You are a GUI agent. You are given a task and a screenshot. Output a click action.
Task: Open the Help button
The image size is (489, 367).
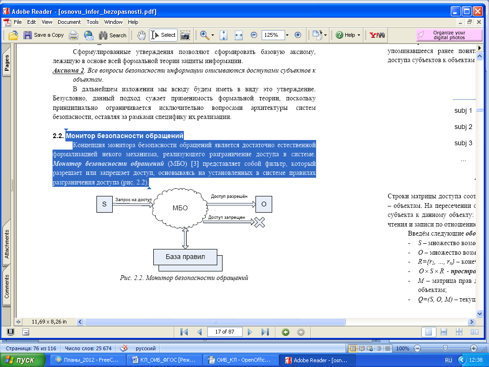pyautogui.click(x=346, y=35)
